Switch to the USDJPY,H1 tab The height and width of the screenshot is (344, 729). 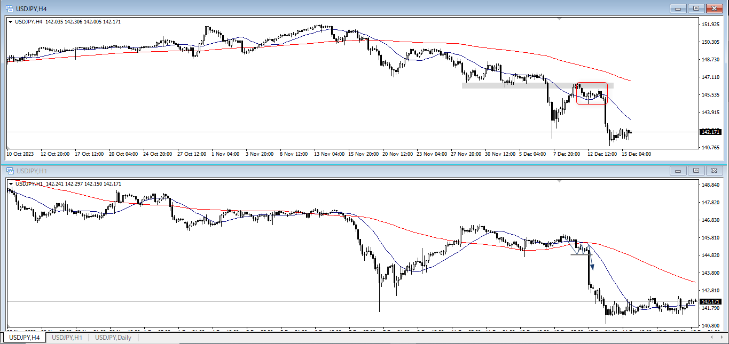(x=67, y=337)
